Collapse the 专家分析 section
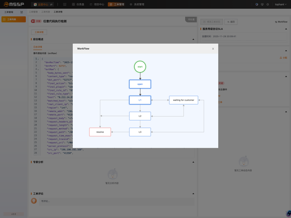The image size is (291, 218). [193, 162]
